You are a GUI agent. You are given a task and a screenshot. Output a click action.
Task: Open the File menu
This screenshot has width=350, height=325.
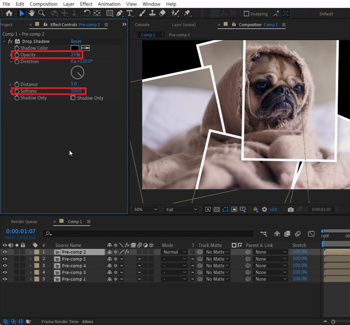(x=6, y=4)
